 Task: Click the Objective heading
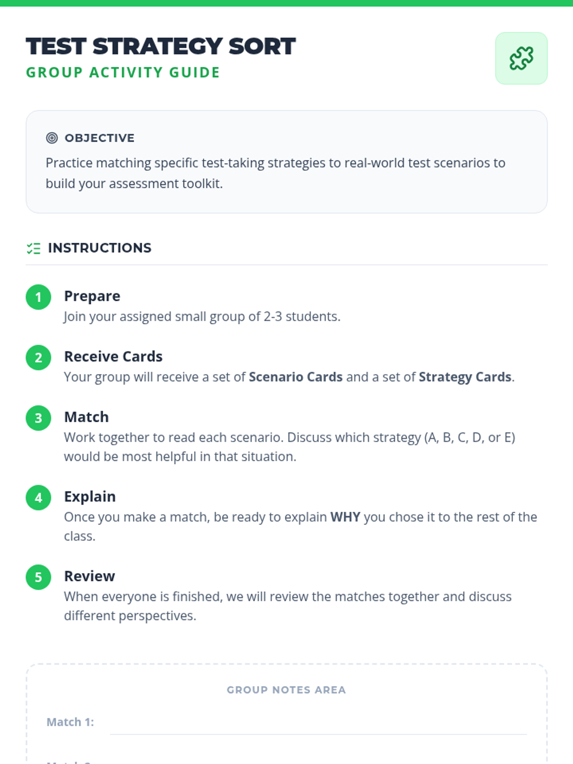point(100,138)
